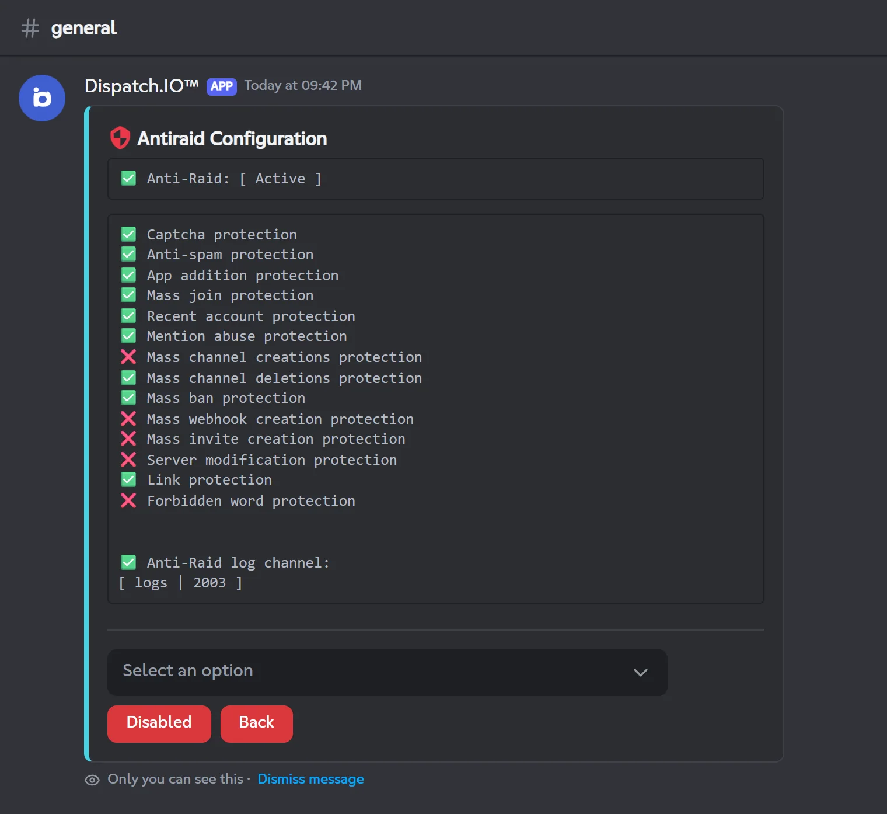This screenshot has width=887, height=814.
Task: Click the Dispatch.IO bot avatar
Action: coord(42,98)
